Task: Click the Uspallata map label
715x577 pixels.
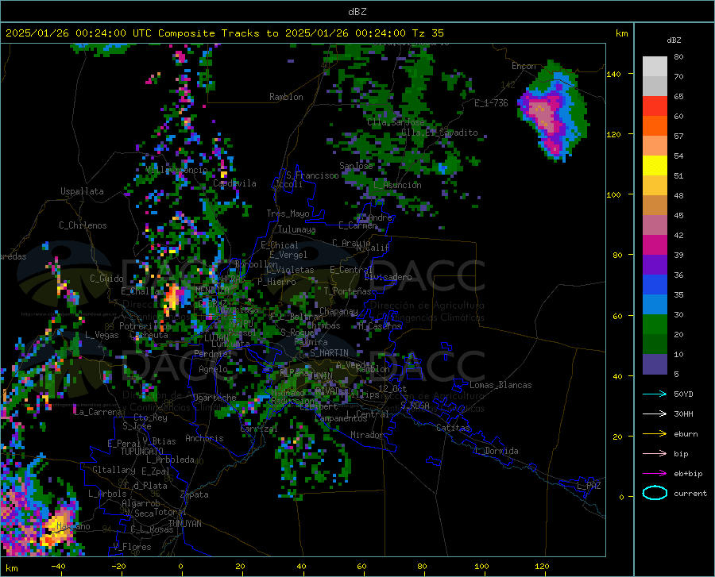Action: [x=82, y=191]
